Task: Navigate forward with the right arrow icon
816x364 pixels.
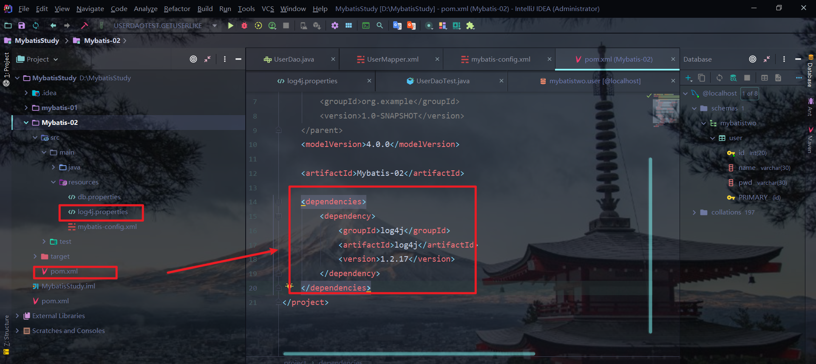Action: tap(67, 25)
